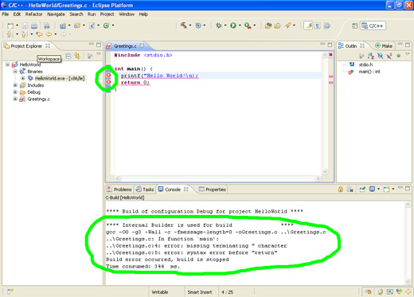Image resolution: width=414 pixels, height=297 pixels.
Task: Expand the Greetings.c tree node
Action: pos(15,99)
